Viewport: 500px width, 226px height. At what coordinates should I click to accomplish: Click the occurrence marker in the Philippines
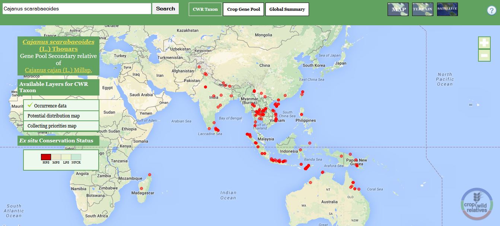[x=301, y=114]
